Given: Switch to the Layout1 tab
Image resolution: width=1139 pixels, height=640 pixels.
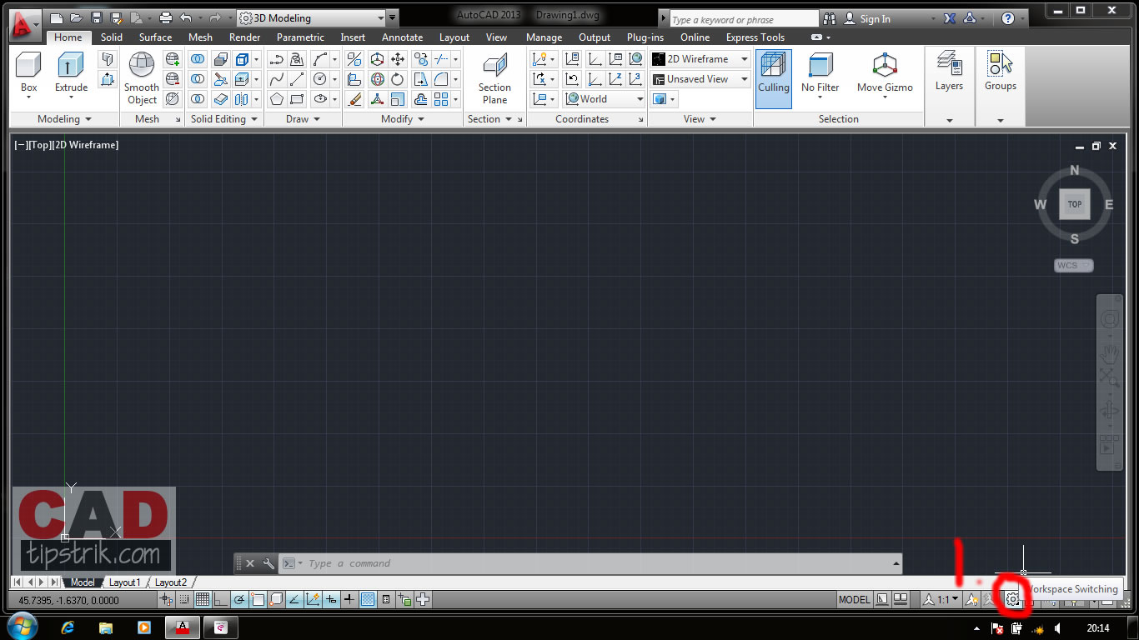Looking at the screenshot, I should pyautogui.click(x=125, y=582).
